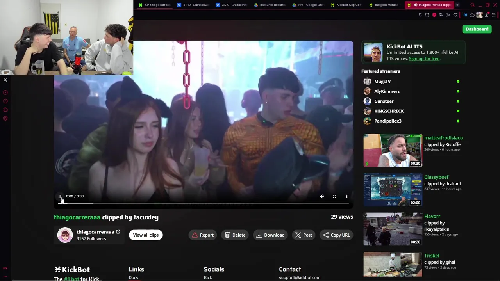Click the Classybeef streamer name
500x281 pixels.
click(436, 177)
